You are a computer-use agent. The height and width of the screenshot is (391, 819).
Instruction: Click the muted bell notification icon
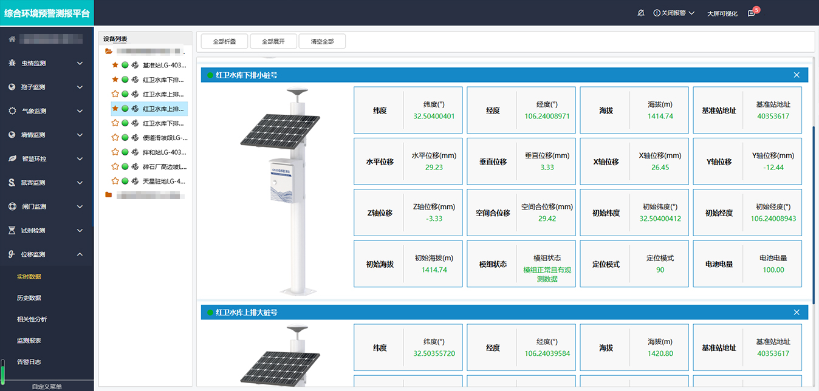click(x=641, y=13)
